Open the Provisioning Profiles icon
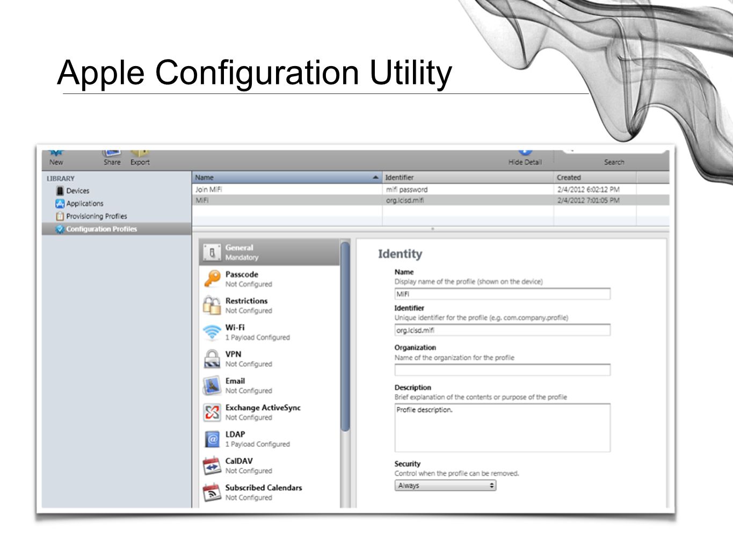 click(60, 216)
